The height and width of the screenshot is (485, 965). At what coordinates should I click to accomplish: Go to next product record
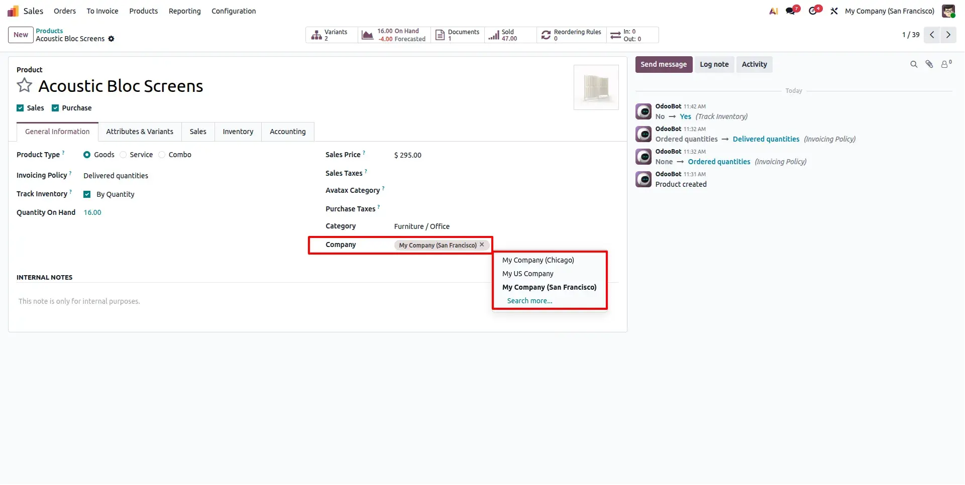tap(948, 35)
